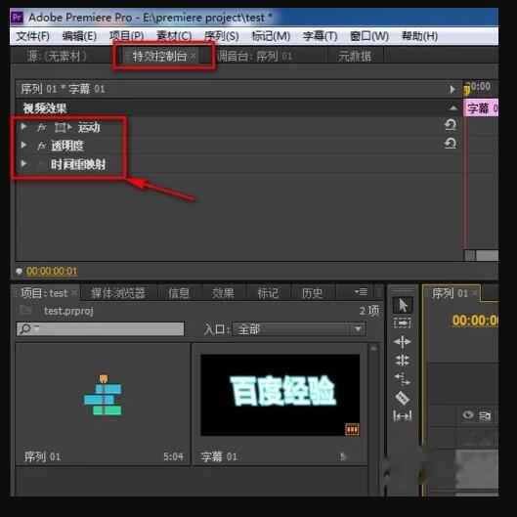Screen dimensions: 517x517
Task: Reset the 透明度 effect
Action: click(451, 143)
